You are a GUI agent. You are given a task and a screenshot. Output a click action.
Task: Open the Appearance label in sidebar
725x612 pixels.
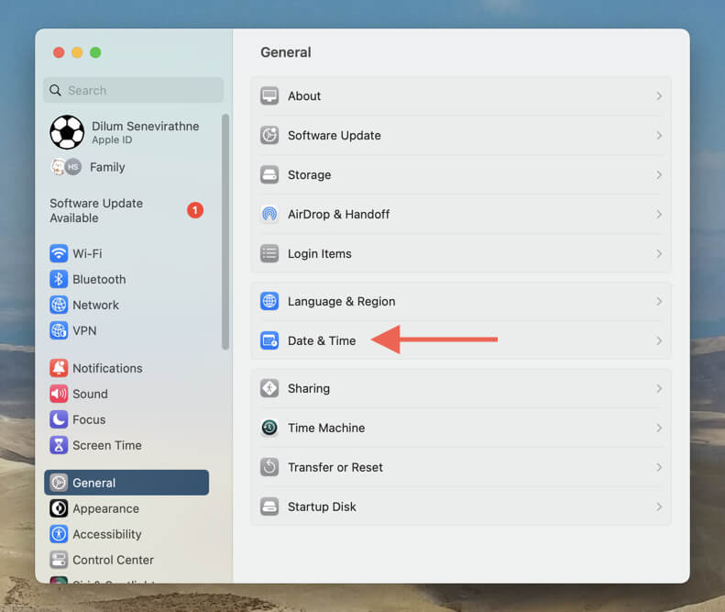106,508
